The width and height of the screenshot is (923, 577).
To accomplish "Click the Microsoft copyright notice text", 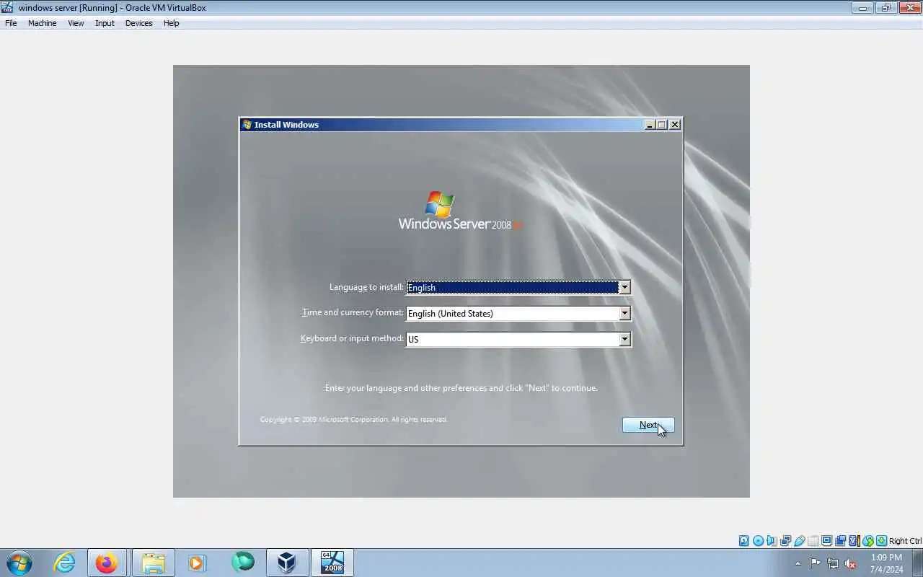I will point(353,419).
